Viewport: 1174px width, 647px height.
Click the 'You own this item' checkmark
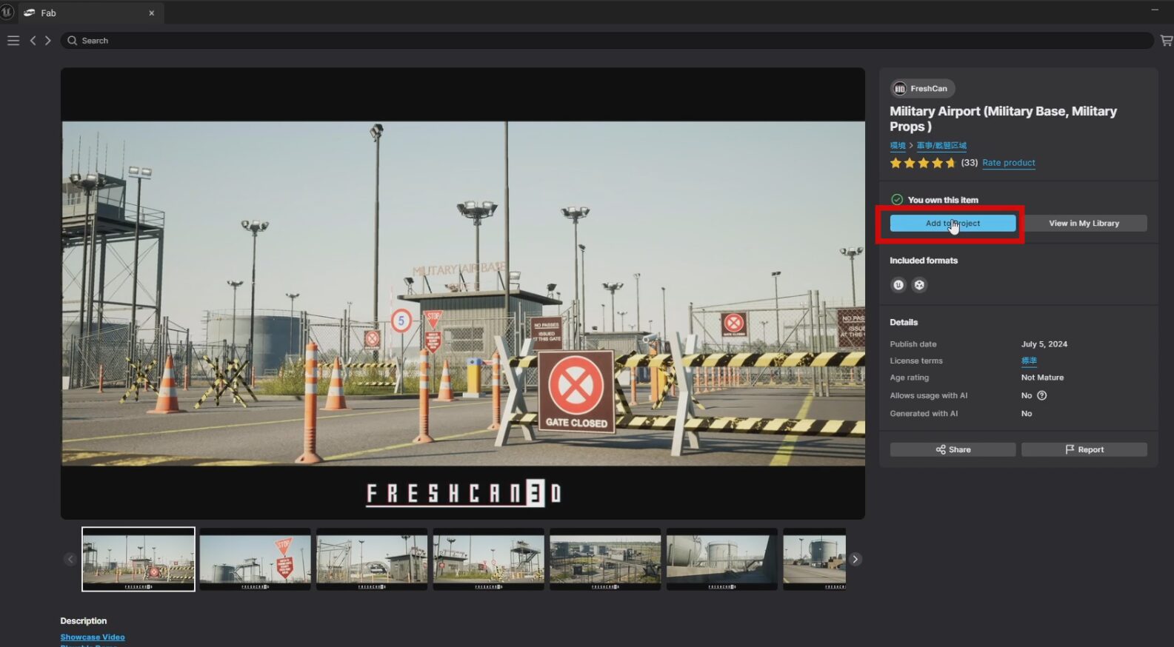click(897, 200)
